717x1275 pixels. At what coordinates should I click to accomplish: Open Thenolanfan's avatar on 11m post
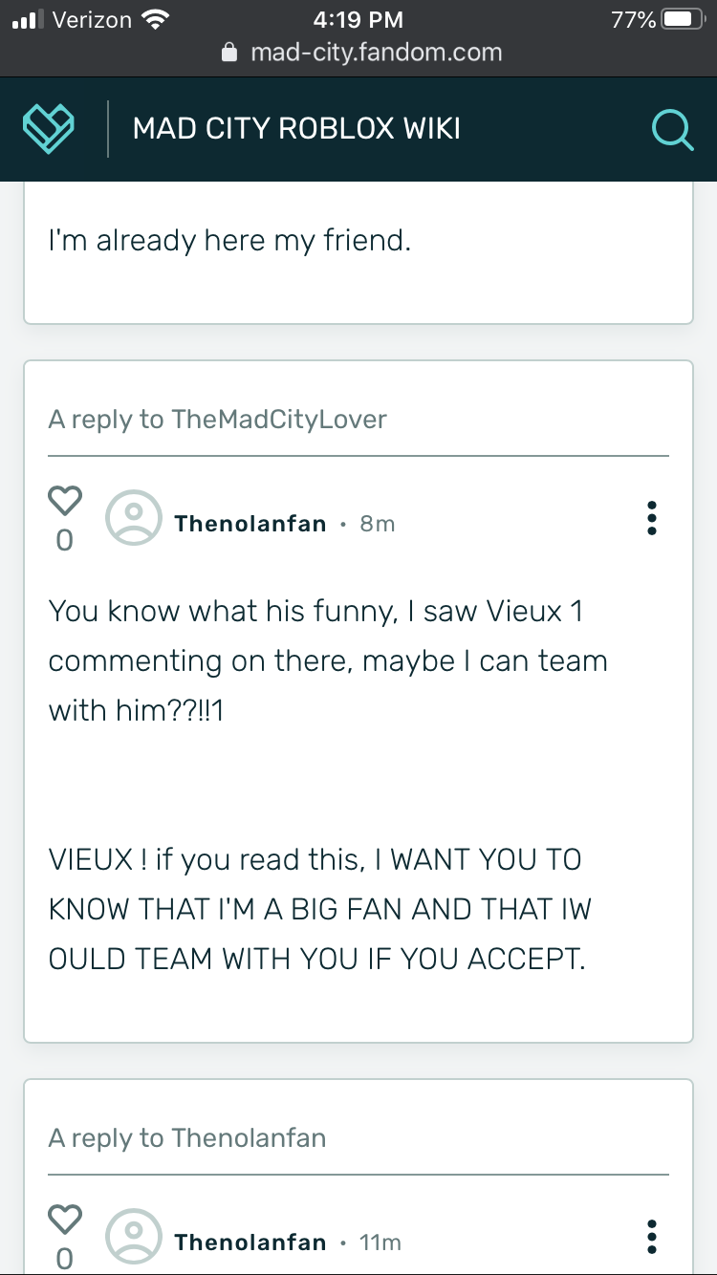134,1238
